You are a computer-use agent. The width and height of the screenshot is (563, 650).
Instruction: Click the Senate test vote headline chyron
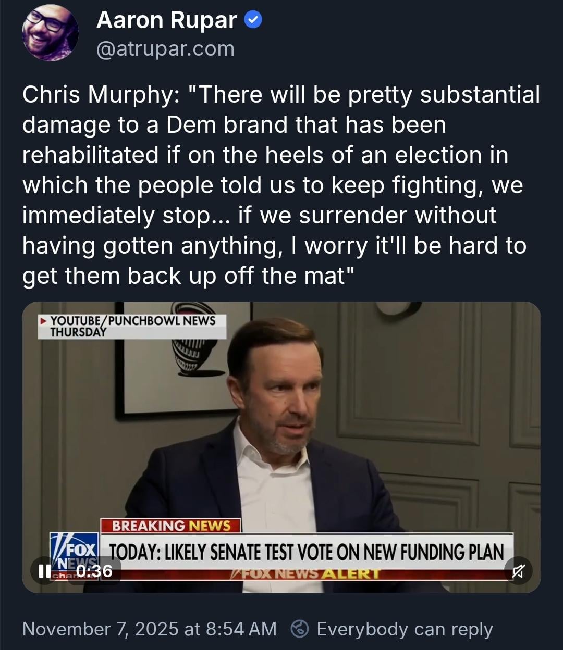pyautogui.click(x=308, y=552)
